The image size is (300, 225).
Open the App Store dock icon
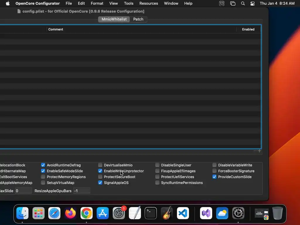(x=103, y=213)
